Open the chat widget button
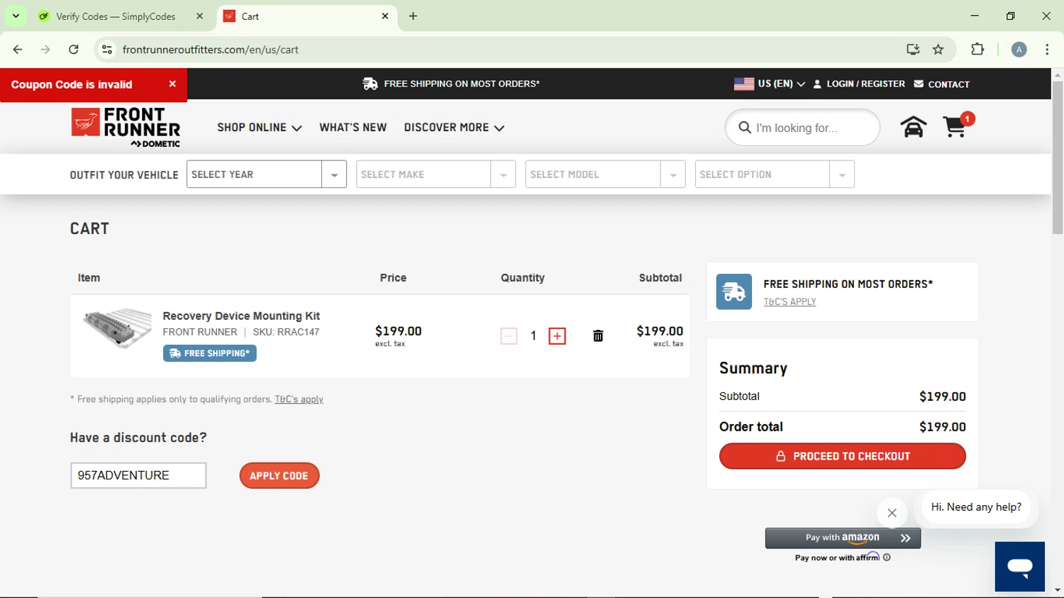Viewport: 1064px width, 598px height. click(1019, 566)
